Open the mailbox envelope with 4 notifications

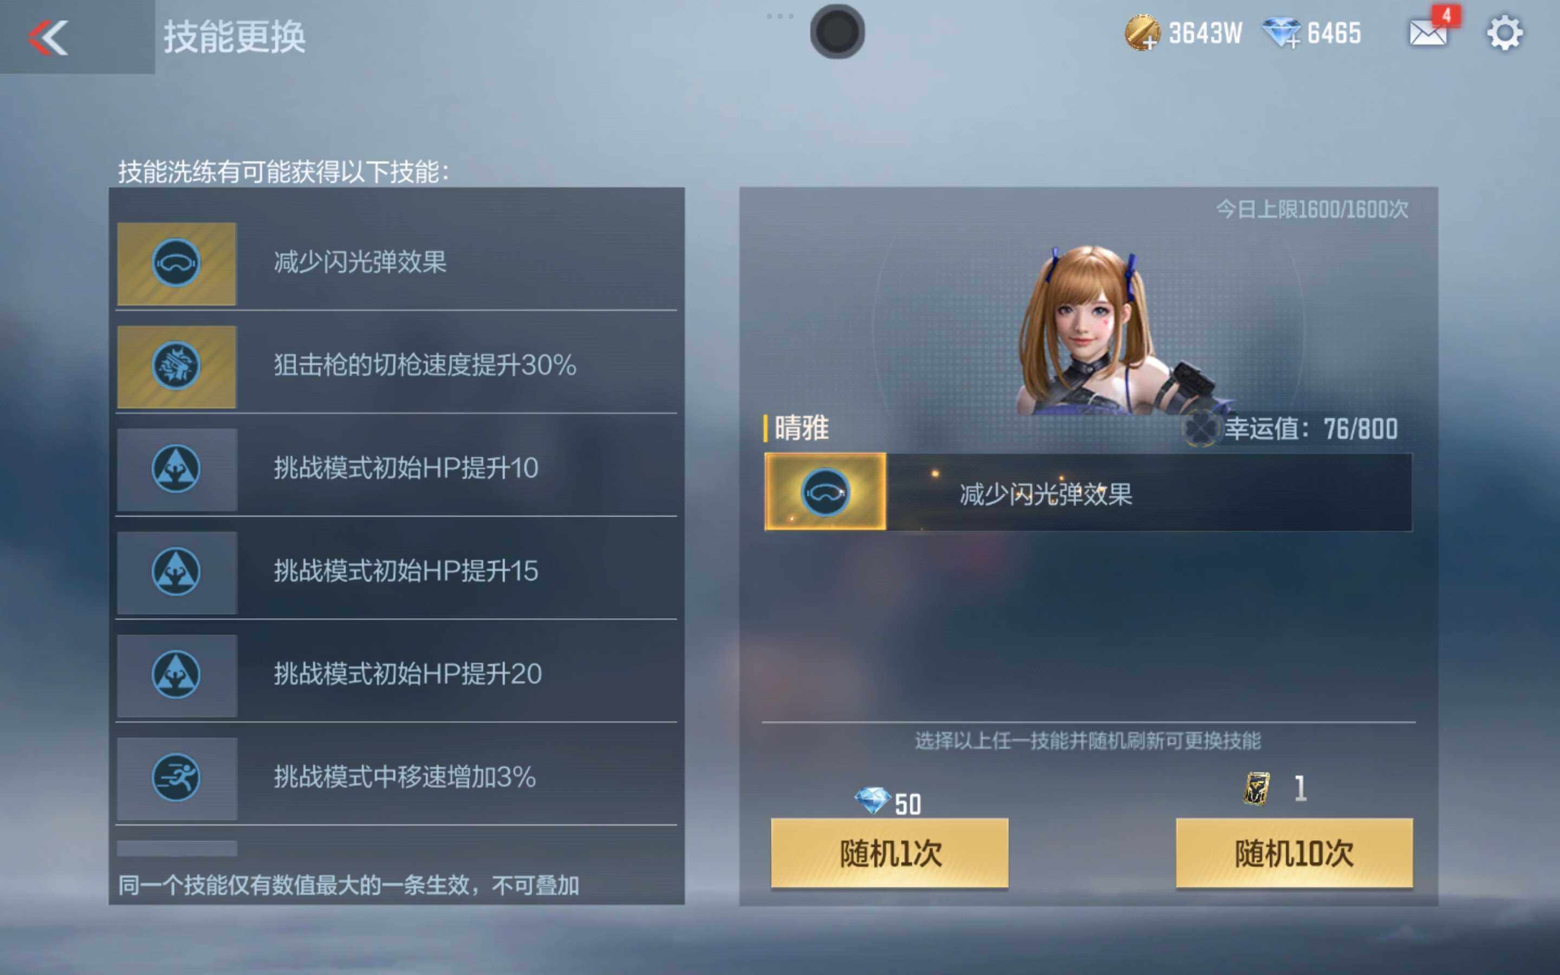click(1428, 32)
